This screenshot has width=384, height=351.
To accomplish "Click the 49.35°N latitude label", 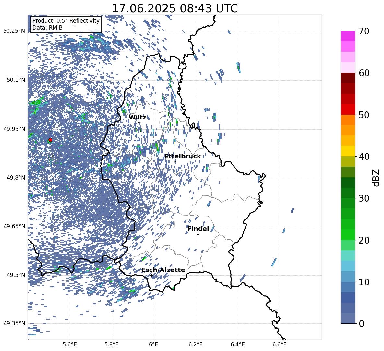I will tap(14, 323).
